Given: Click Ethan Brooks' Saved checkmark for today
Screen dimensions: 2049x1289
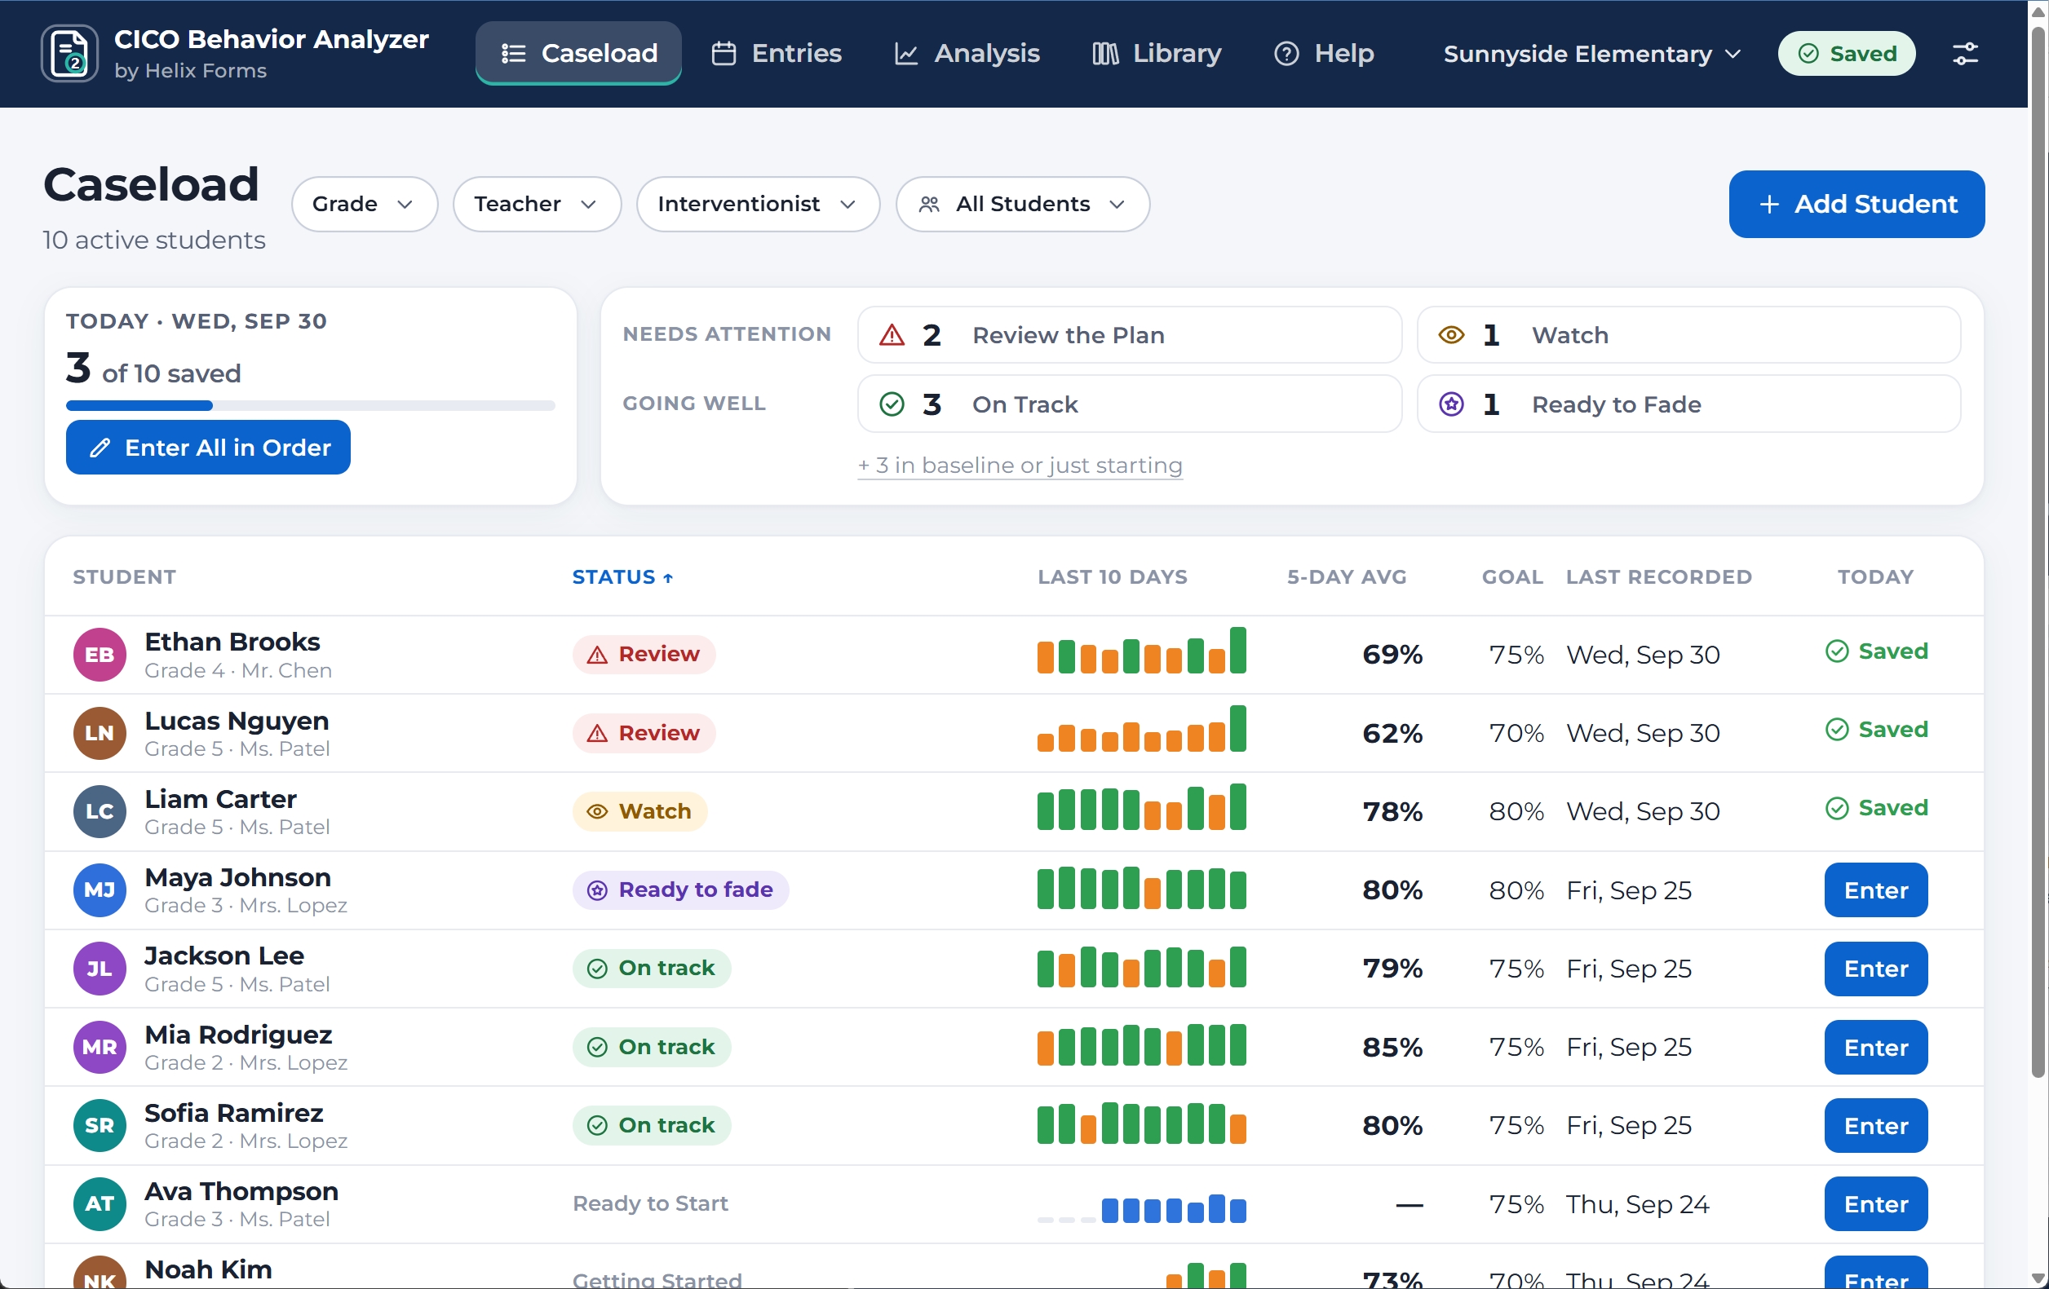Looking at the screenshot, I should [x=1876, y=651].
